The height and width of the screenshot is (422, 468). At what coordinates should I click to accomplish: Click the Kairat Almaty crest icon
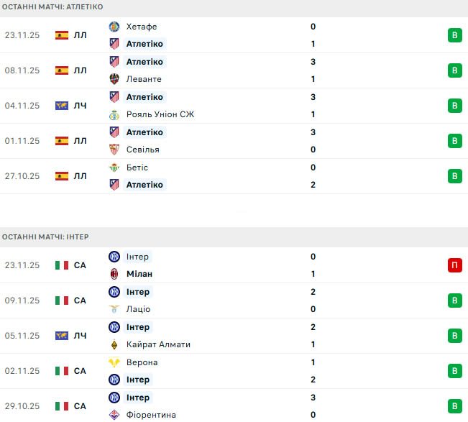(114, 344)
